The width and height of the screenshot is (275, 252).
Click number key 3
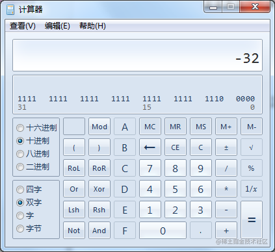pyautogui.click(x=201, y=210)
